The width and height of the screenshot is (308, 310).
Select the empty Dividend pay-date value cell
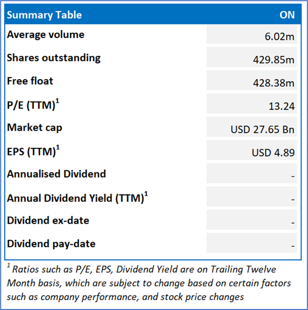click(252, 244)
